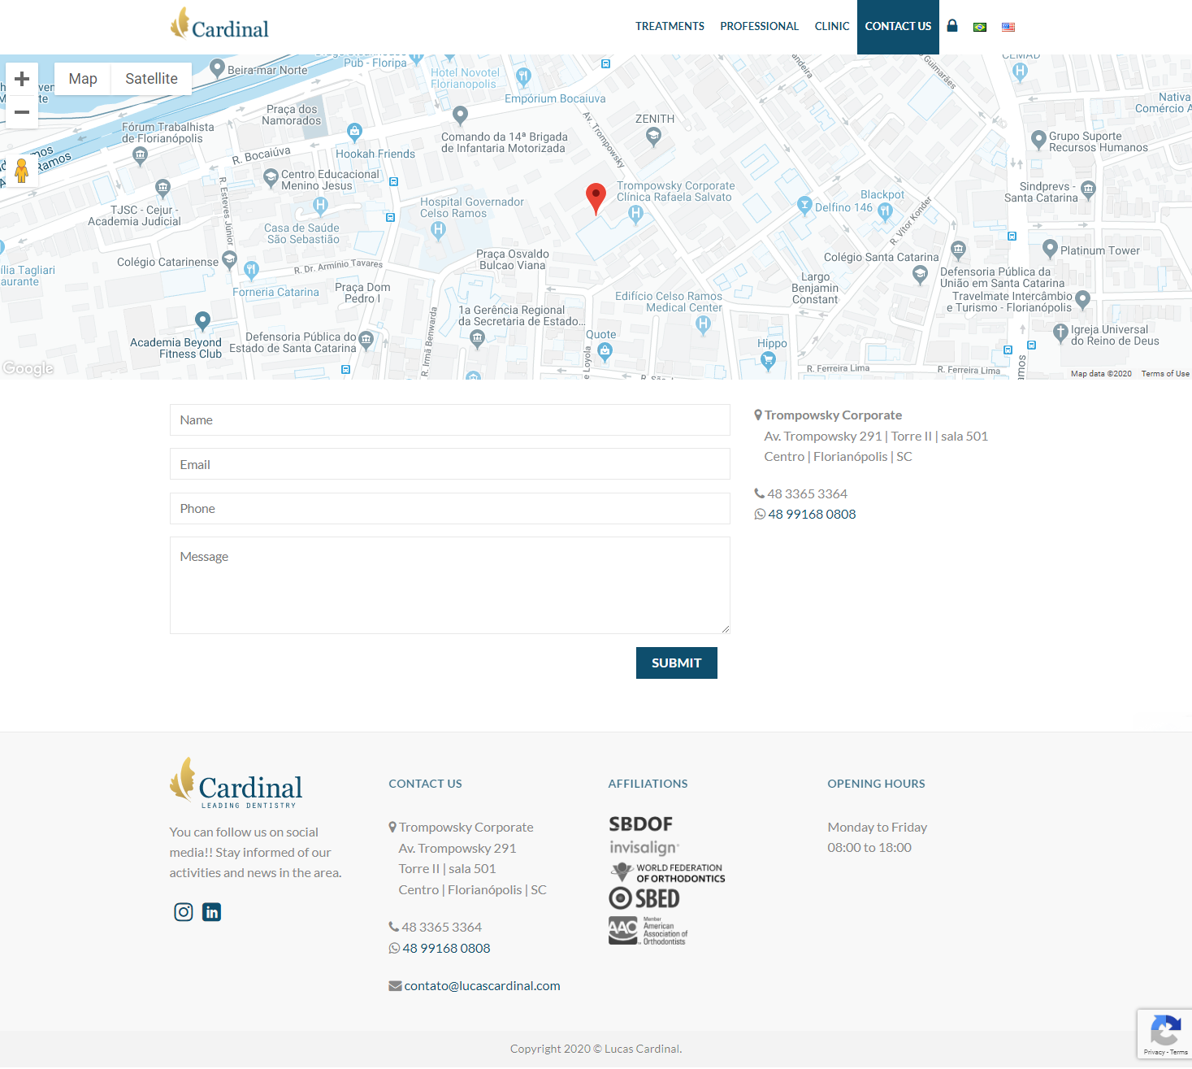
Task: Switch language using the US flag
Action: click(1008, 27)
